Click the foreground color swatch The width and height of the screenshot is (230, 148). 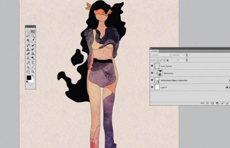click(29, 78)
